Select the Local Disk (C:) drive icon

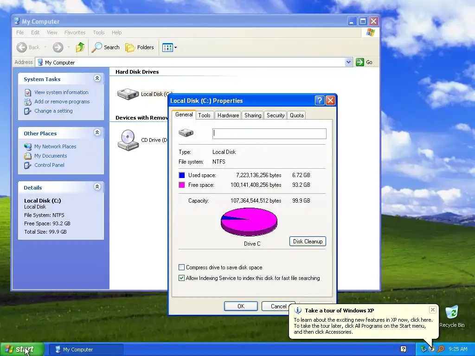[128, 94]
